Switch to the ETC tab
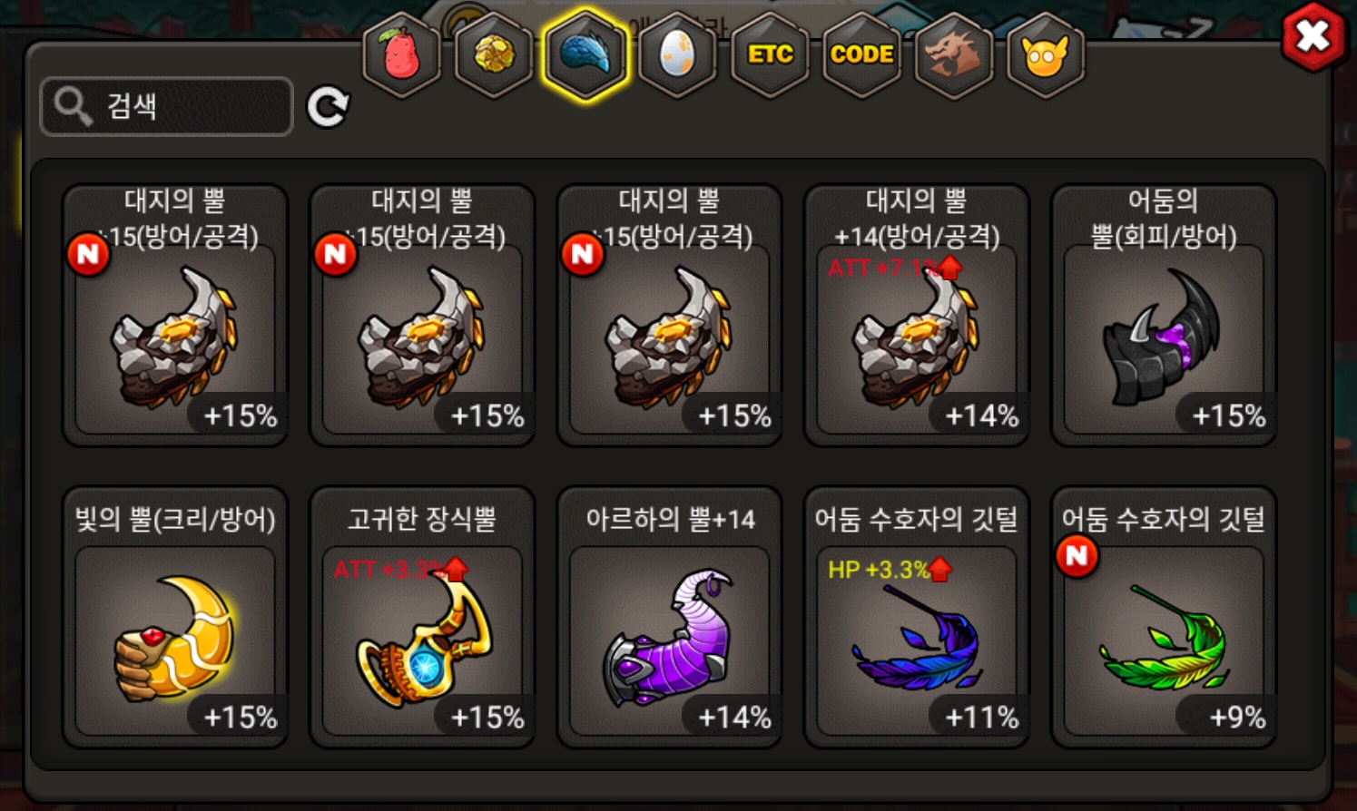Viewport: 1357px width, 811px height. coord(770,54)
